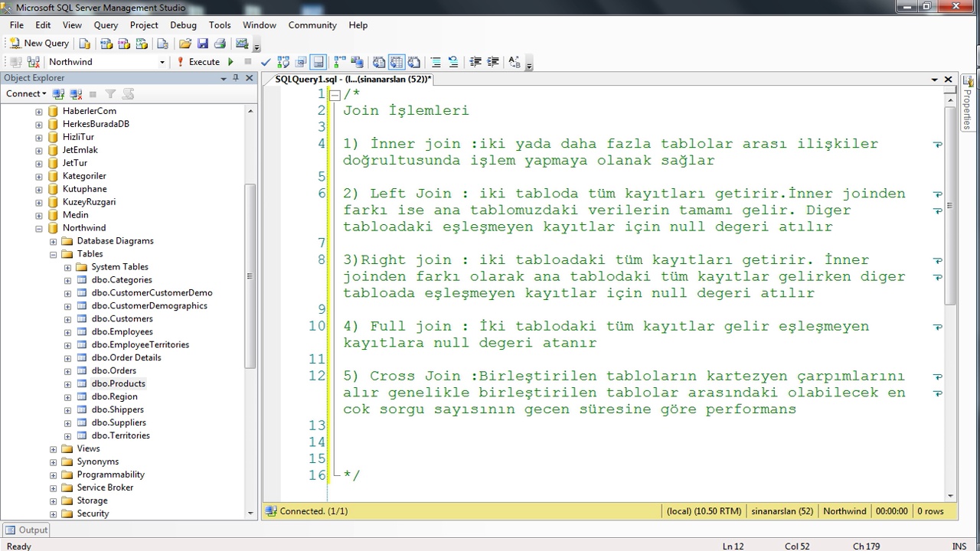Open the Output panel tab

click(x=26, y=530)
